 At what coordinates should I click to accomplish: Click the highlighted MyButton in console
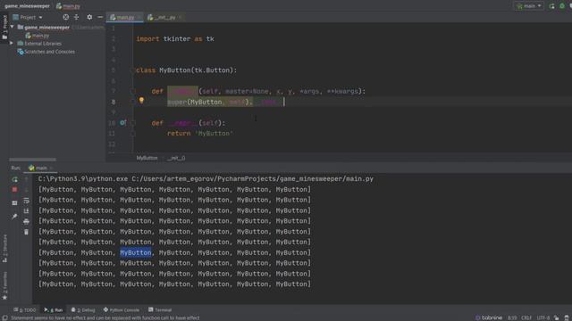point(136,252)
